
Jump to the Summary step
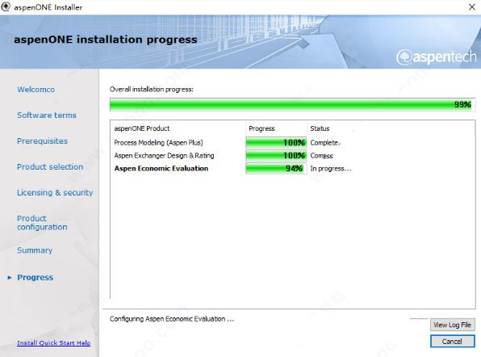click(35, 250)
